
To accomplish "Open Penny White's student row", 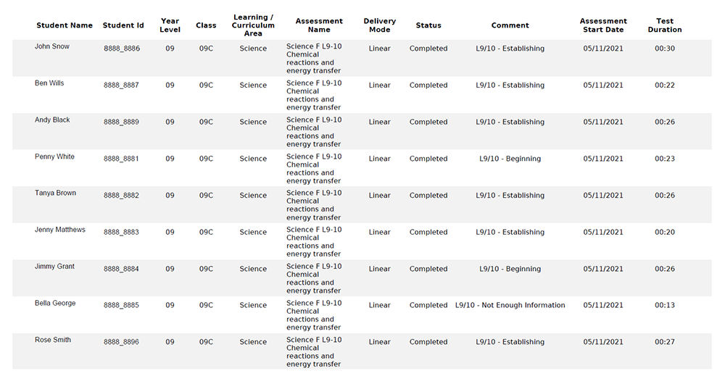I will coord(54,156).
